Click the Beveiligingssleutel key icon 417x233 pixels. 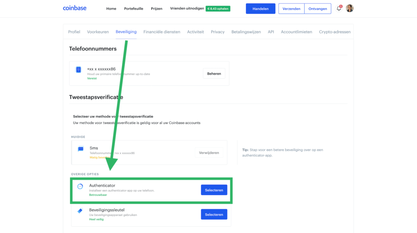pyautogui.click(x=80, y=211)
